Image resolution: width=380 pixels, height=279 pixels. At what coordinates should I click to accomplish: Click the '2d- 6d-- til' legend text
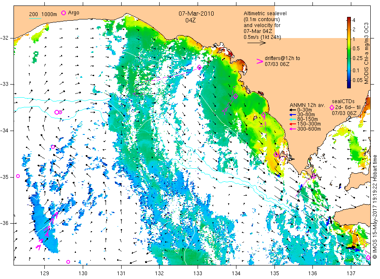tap(348, 107)
